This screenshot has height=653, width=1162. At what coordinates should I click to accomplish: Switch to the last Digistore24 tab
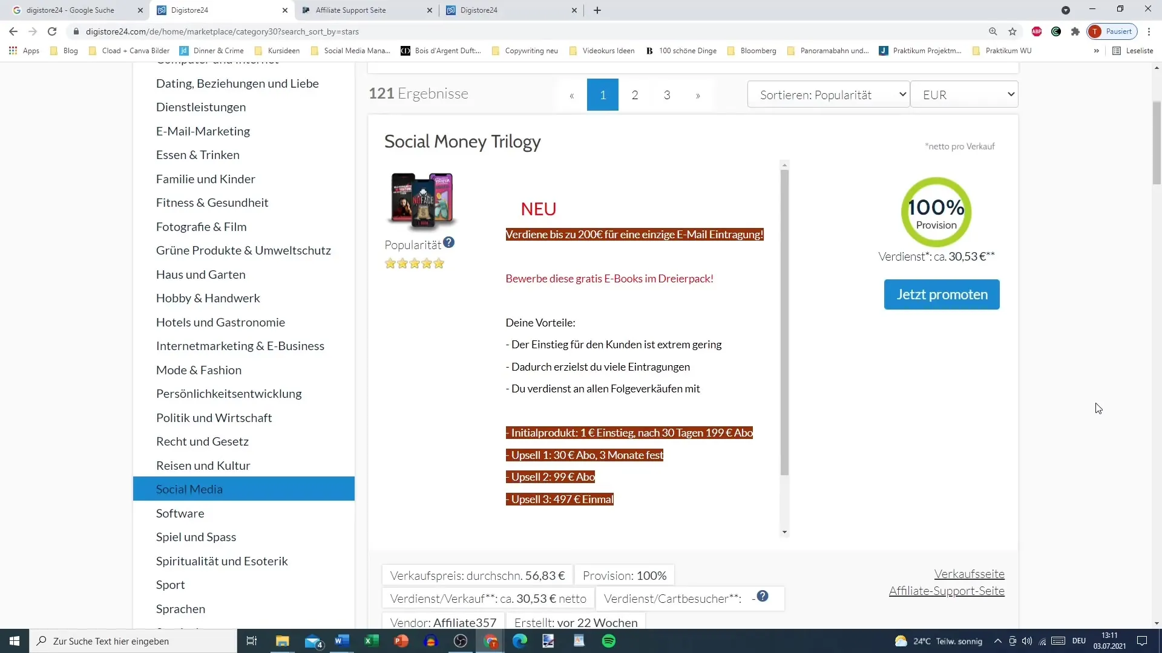click(511, 10)
